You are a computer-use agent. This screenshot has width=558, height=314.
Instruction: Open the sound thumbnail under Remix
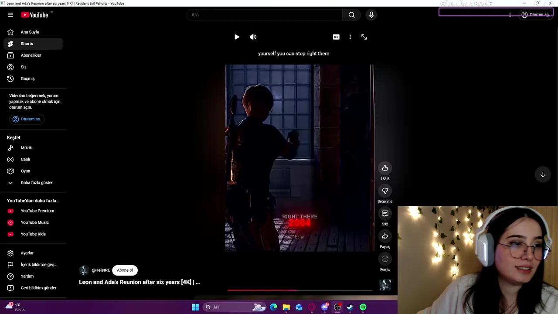[x=385, y=285]
